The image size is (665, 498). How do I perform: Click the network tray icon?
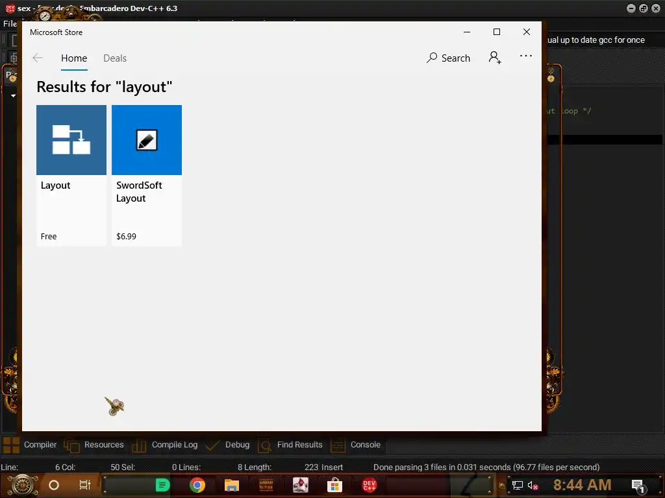[517, 485]
